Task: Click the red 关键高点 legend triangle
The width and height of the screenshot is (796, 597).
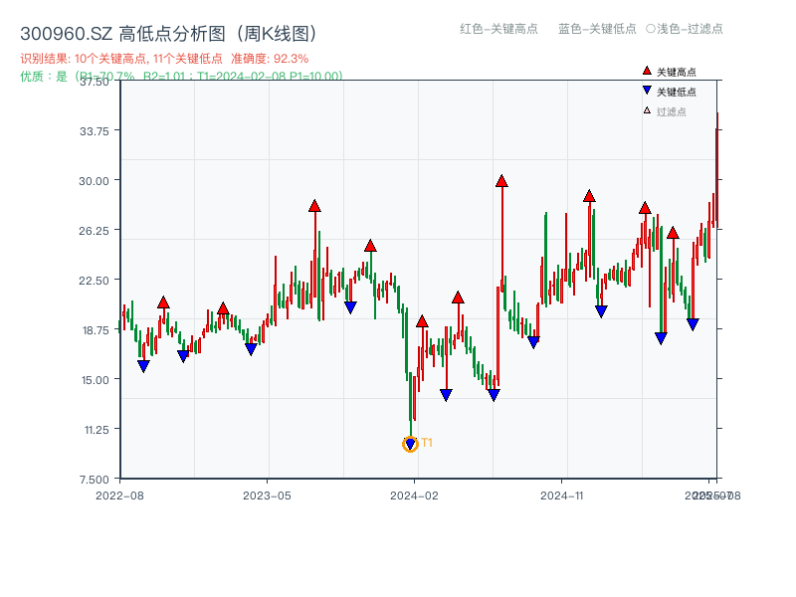Action: (x=646, y=71)
